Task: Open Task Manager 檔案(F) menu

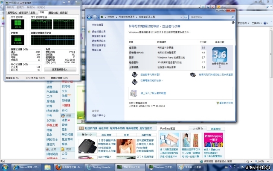Action: [x=10, y=7]
